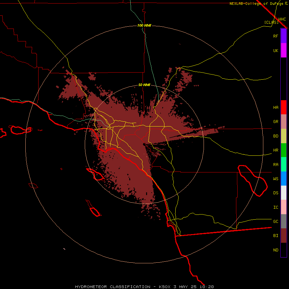Click the 50 NMI range ring label
The width and height of the screenshot is (289, 289).
(144, 85)
